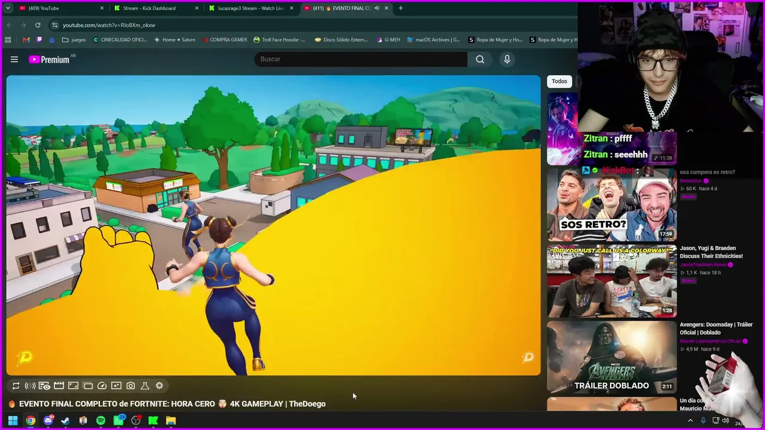
Task: Close the EVENTO FINAL tab
Action: (386, 8)
